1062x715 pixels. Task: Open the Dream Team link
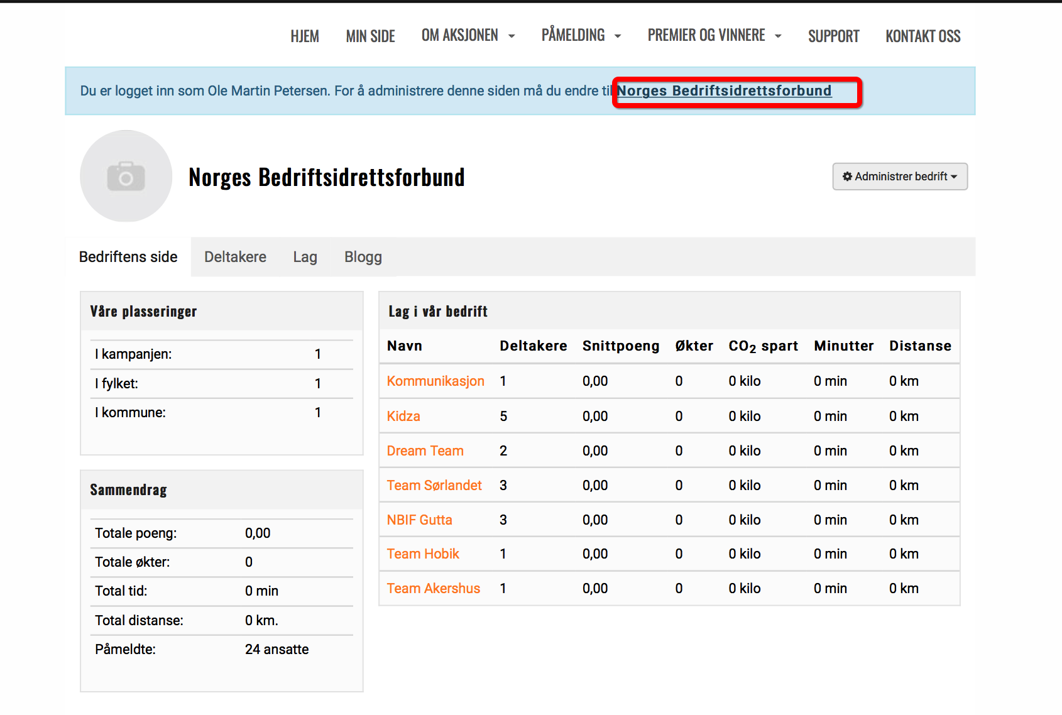[x=425, y=451]
